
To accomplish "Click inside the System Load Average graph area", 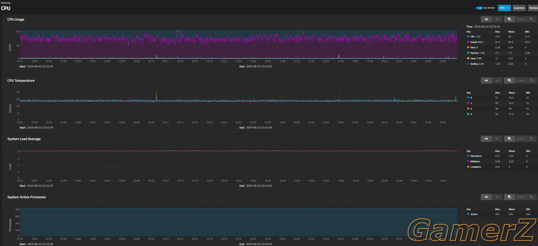I will coord(238,163).
